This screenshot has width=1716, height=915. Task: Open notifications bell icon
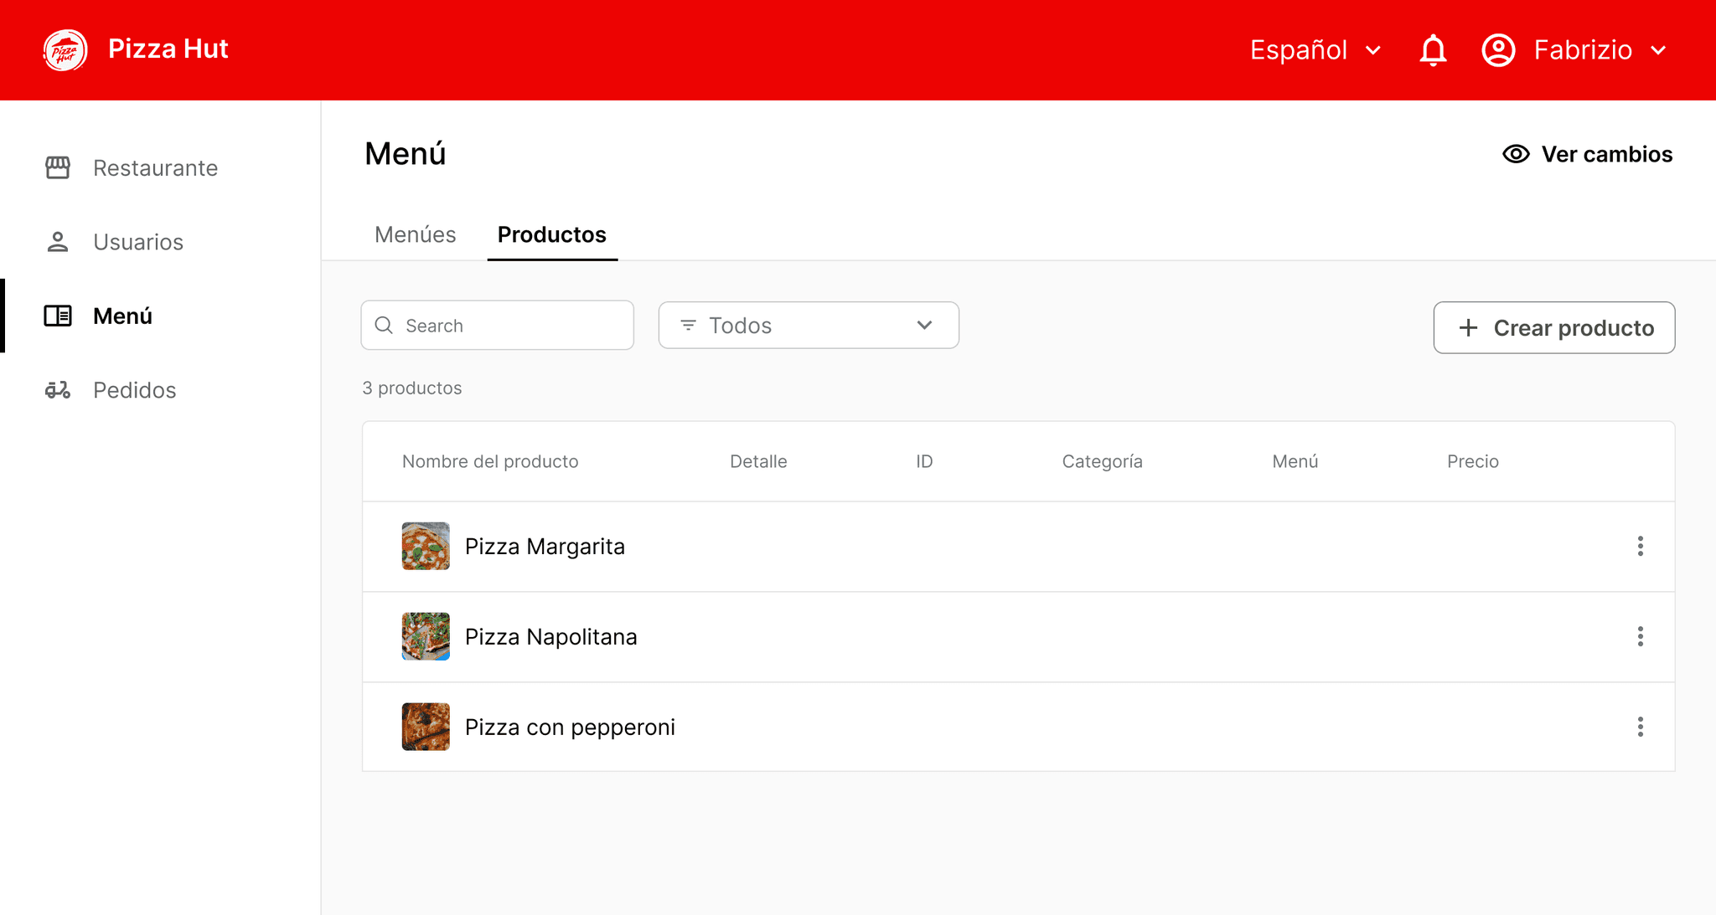click(1433, 50)
